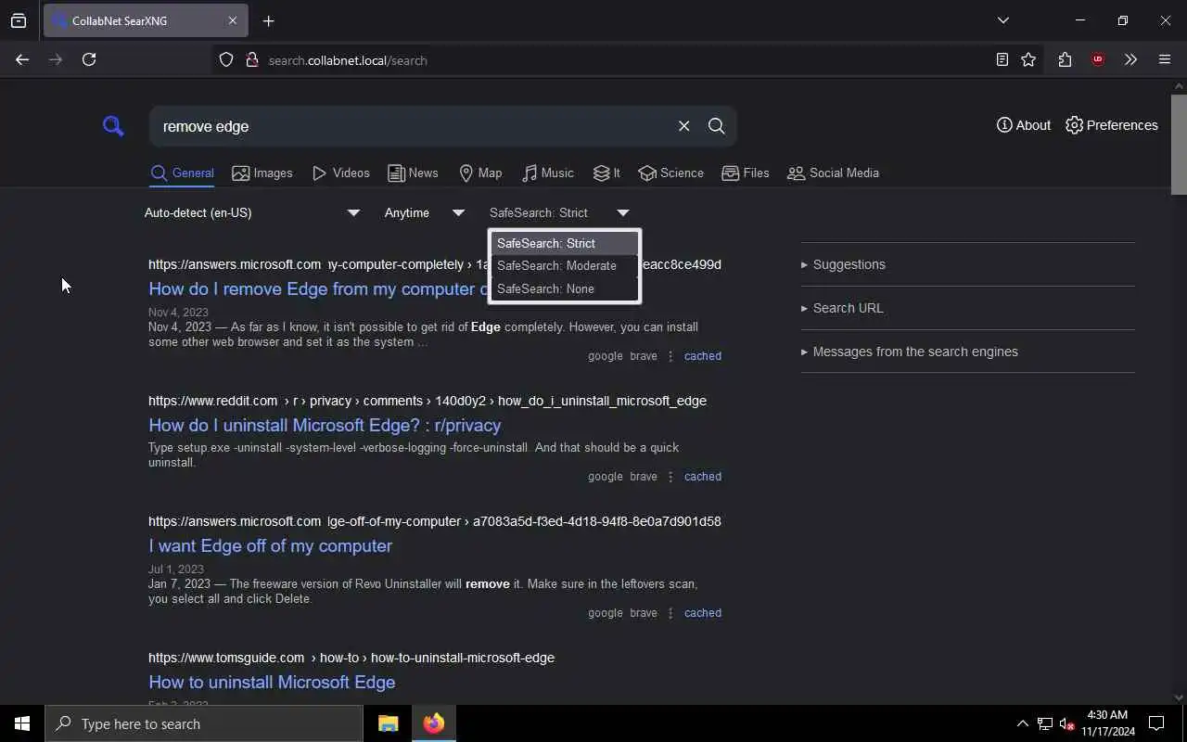This screenshot has height=742, width=1187.
Task: Open the notifications center icon
Action: coord(1156,723)
